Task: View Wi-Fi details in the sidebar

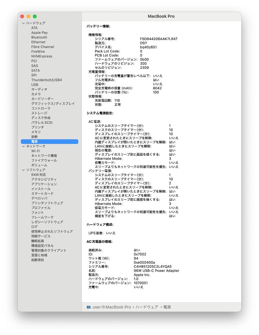Action: (35, 151)
